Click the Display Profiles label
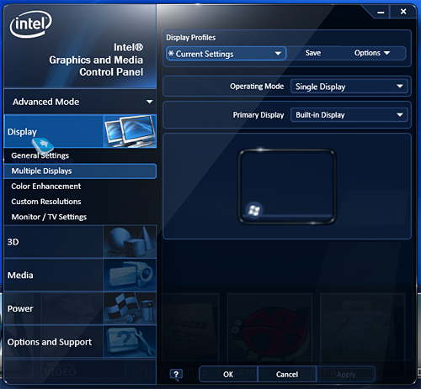 tap(190, 38)
